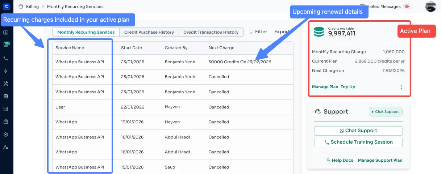
Task: Open the three-dot plan options menu
Action: click(x=401, y=87)
